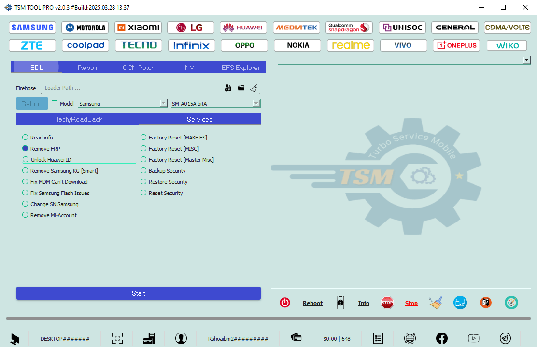Click the red STOP sign icon

tap(387, 303)
